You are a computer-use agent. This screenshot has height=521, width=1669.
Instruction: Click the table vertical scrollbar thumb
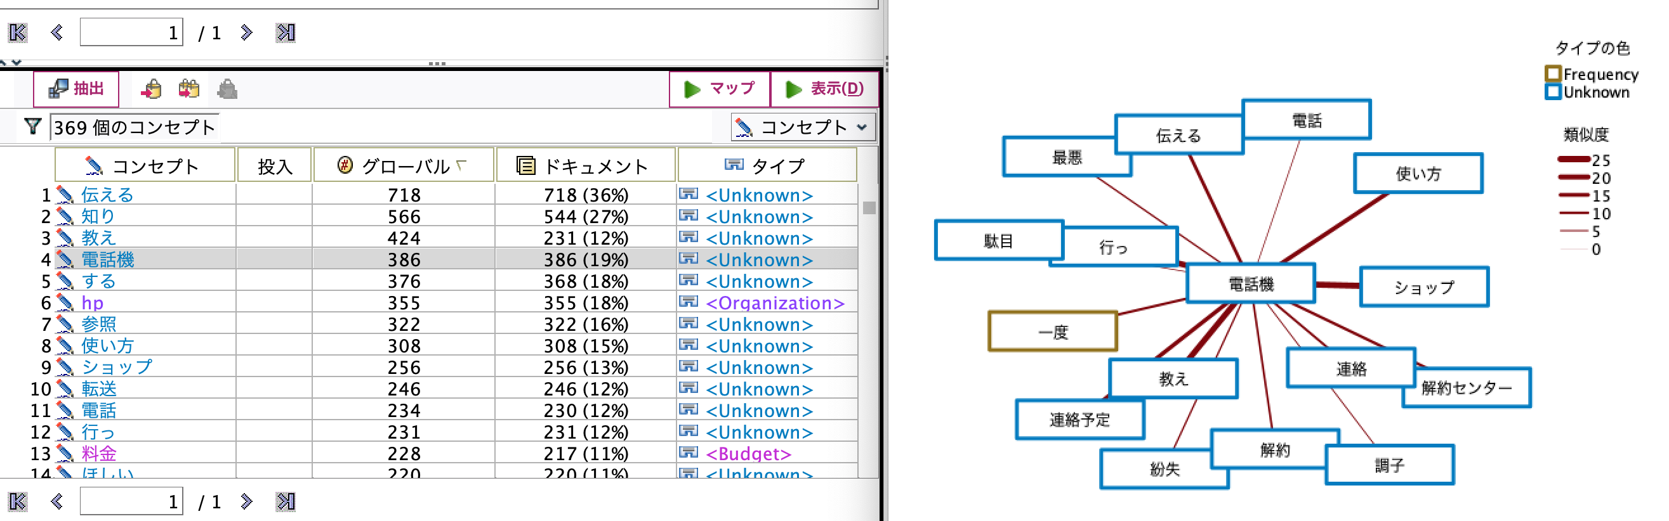[x=869, y=208]
